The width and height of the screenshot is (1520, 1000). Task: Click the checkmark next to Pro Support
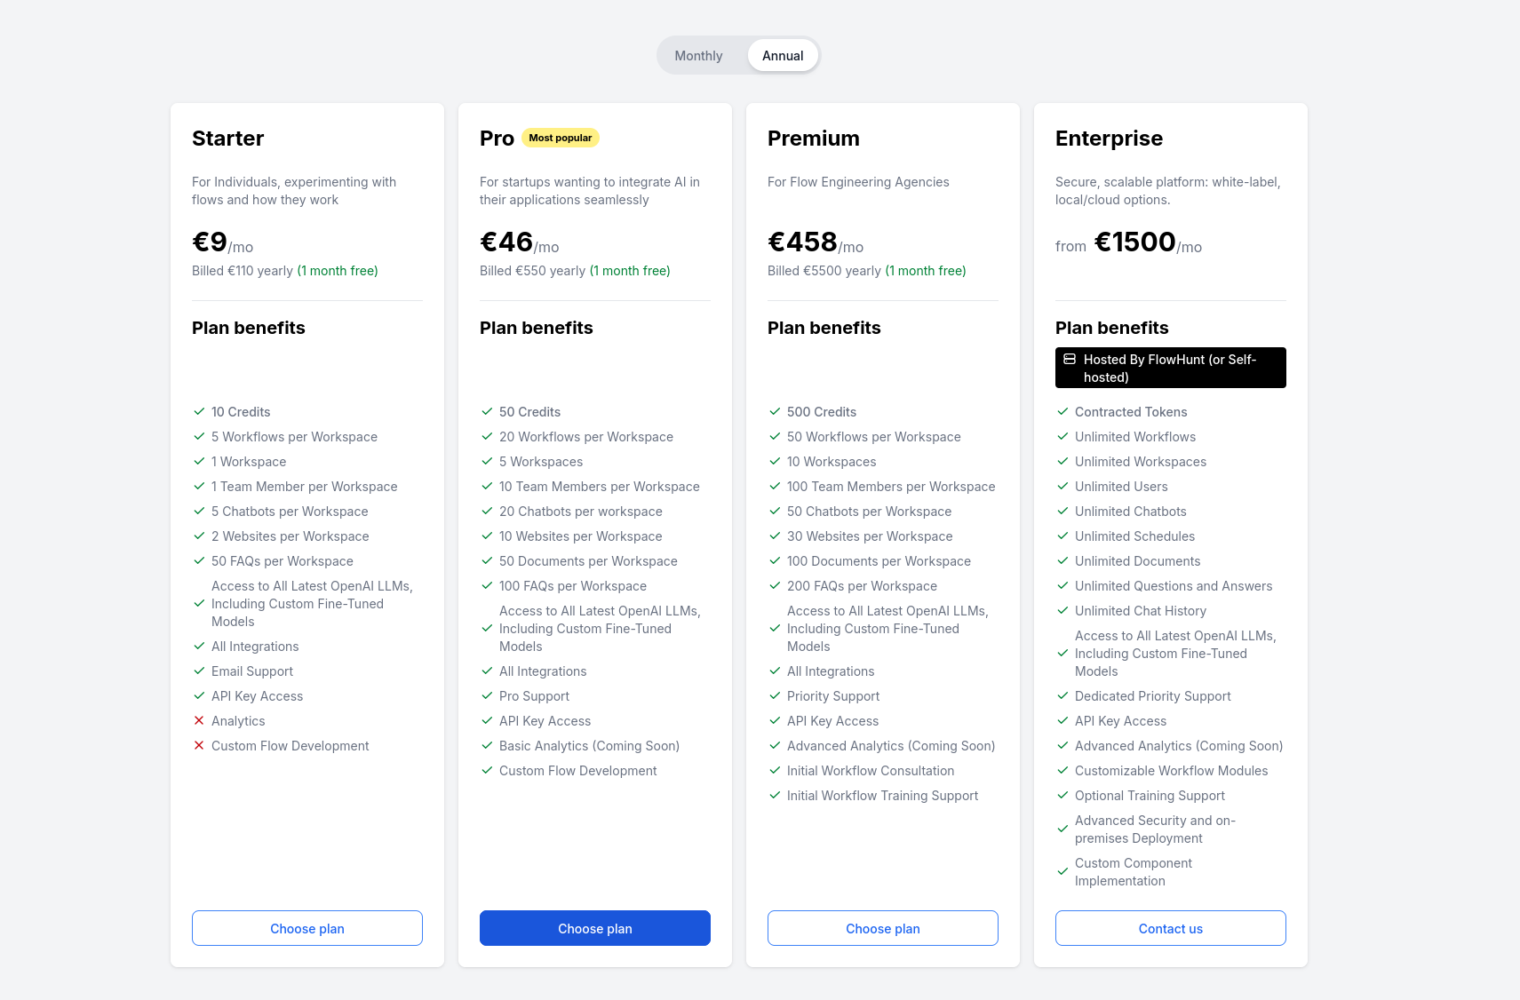point(487,695)
